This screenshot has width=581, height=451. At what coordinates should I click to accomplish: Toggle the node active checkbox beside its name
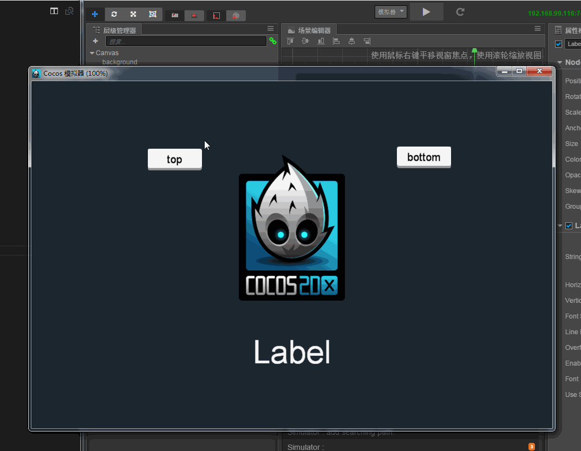point(558,44)
